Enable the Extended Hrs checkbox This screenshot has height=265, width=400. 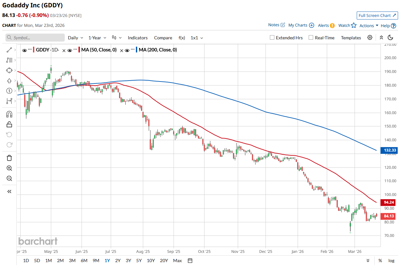[272, 37]
